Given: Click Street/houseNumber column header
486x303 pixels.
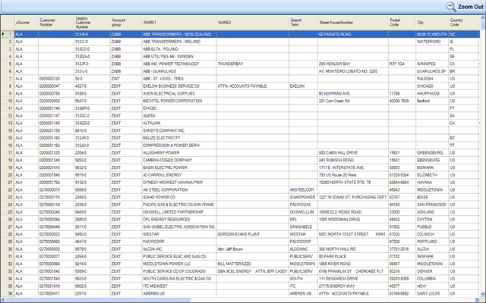Looking at the screenshot, I should point(352,23).
